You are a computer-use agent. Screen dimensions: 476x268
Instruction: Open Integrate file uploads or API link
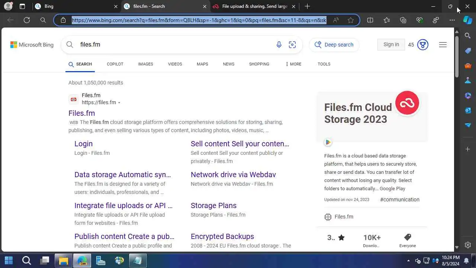123,205
